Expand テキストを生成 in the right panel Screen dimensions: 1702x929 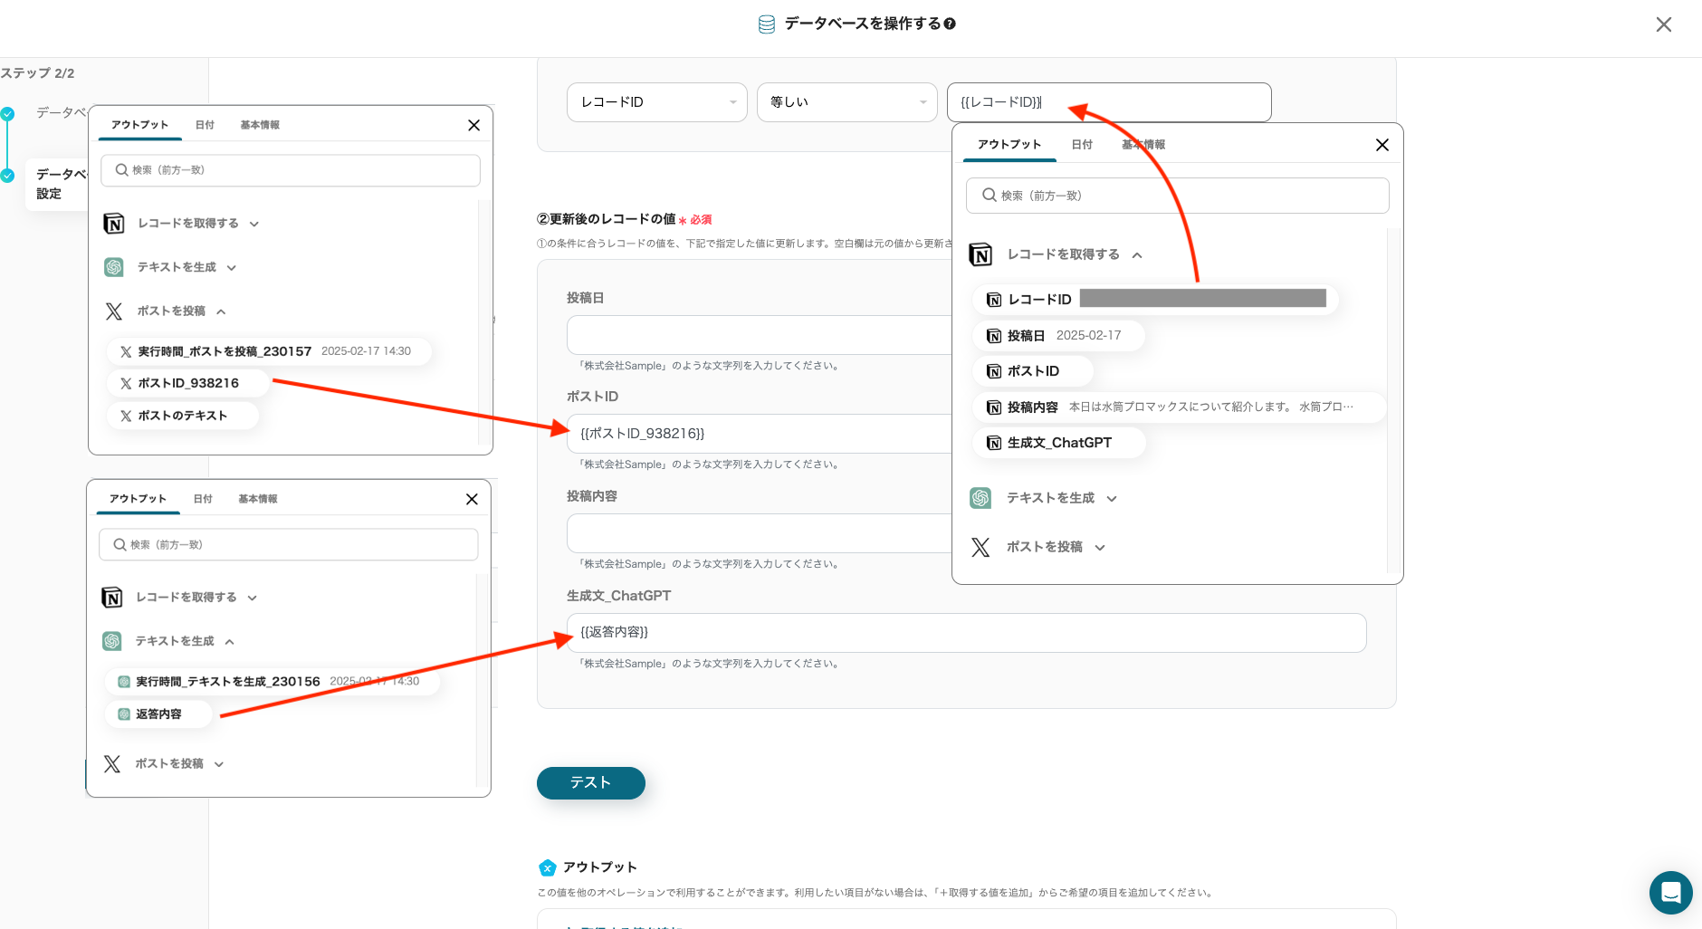1112,499
